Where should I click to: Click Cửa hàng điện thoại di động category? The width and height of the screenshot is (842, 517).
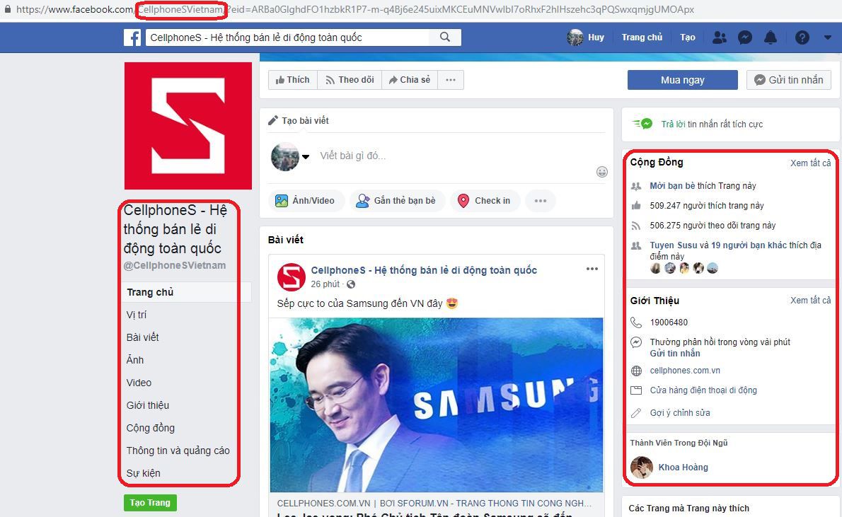point(703,390)
